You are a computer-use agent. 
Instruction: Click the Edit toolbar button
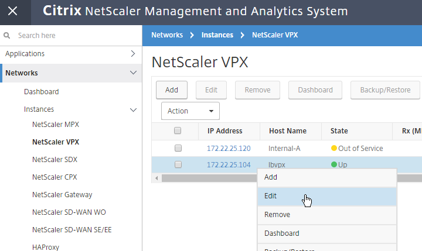211,90
